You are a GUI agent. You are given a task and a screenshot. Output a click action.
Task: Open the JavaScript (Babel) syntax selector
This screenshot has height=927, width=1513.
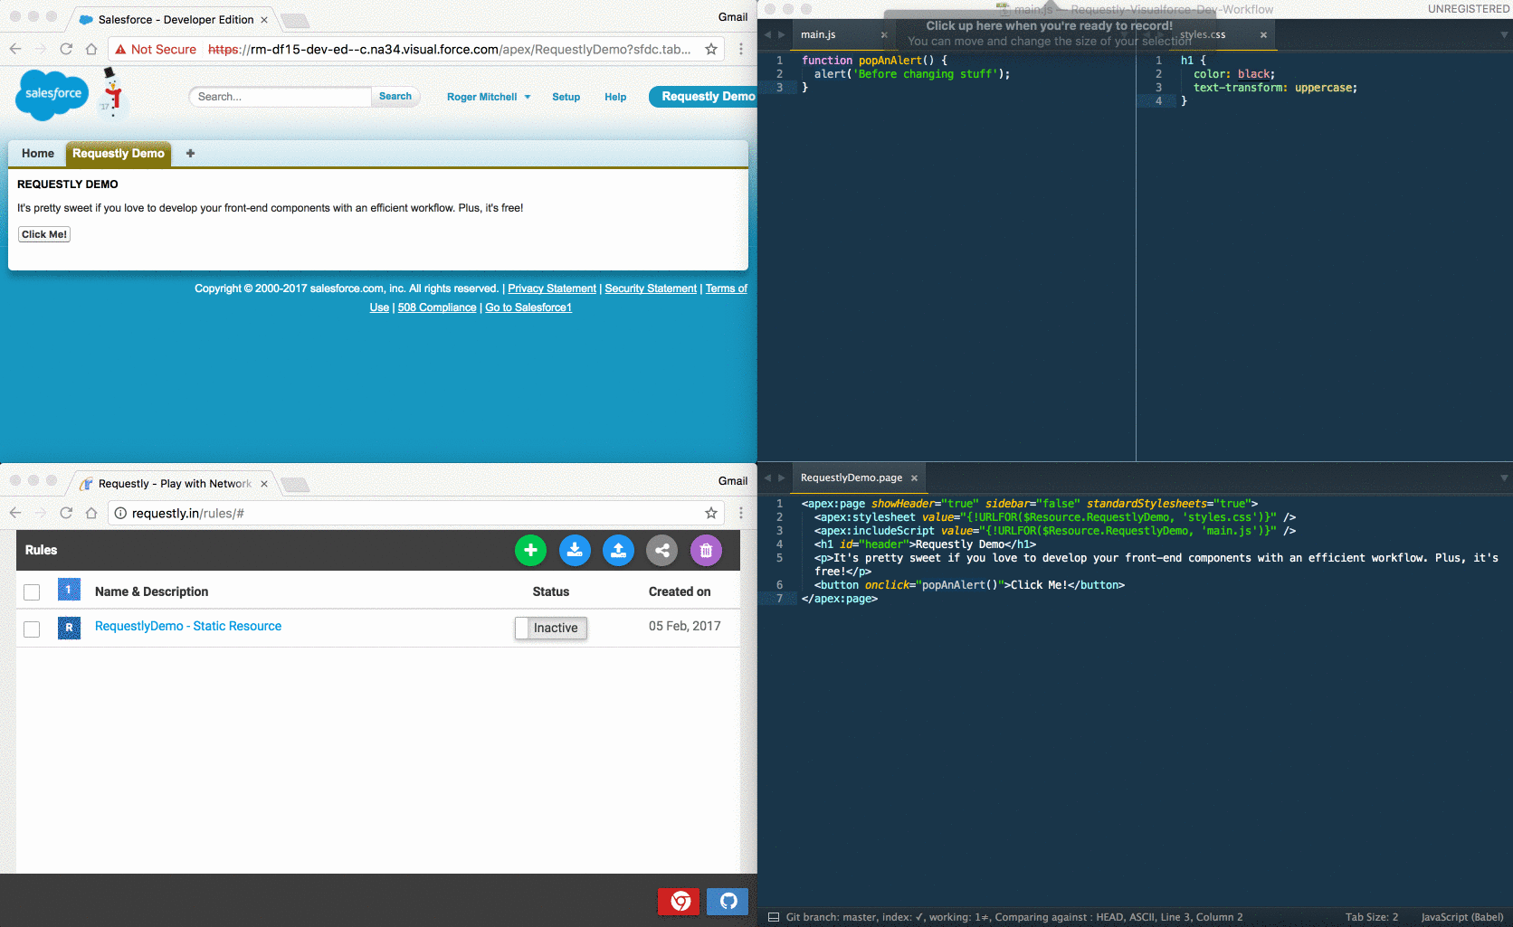tap(1462, 917)
